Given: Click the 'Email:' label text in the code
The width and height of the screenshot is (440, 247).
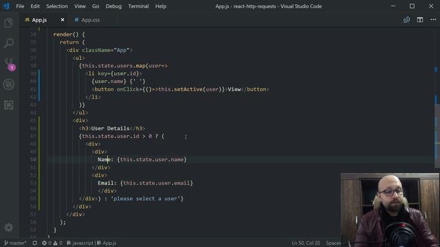Looking at the screenshot, I should 107,183.
